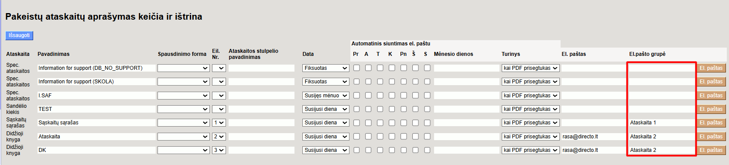
Task: Open the Data dropdown showing Susijęs mėnuo
Action: coord(326,96)
